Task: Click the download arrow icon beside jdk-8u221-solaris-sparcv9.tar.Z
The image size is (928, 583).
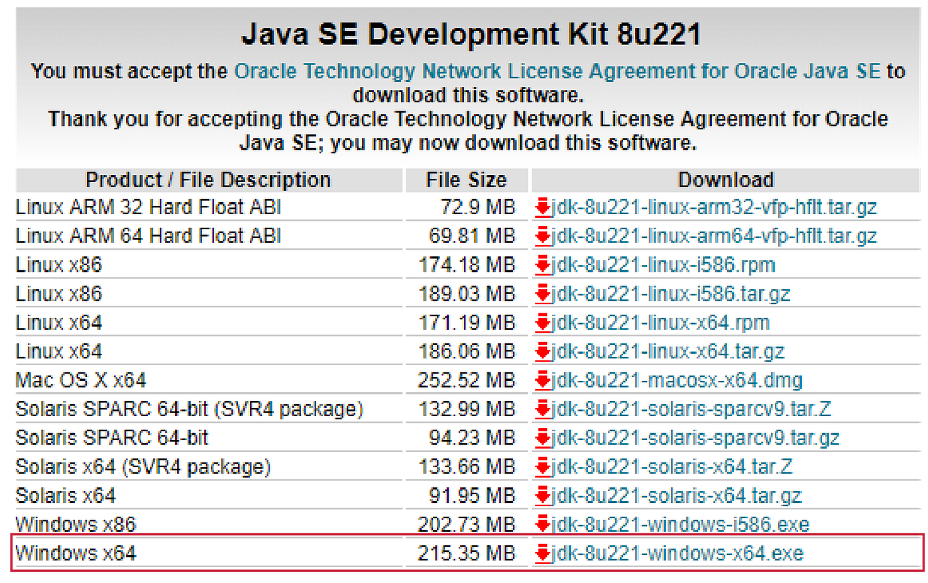Action: [x=543, y=409]
